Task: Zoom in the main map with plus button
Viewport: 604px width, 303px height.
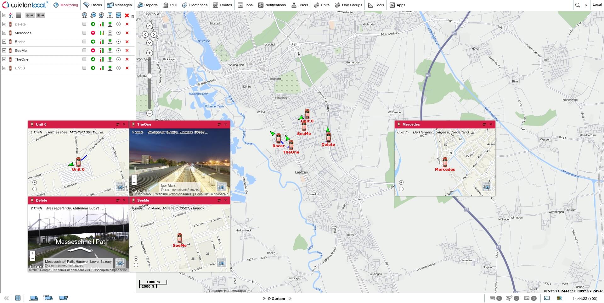Action: [150, 53]
